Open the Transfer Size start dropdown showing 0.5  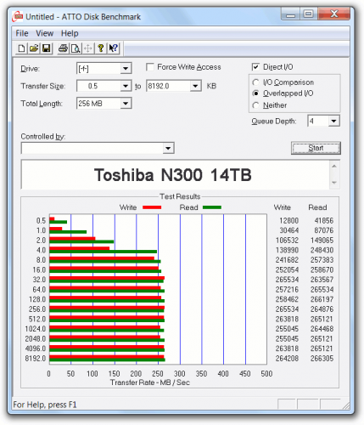click(x=126, y=86)
